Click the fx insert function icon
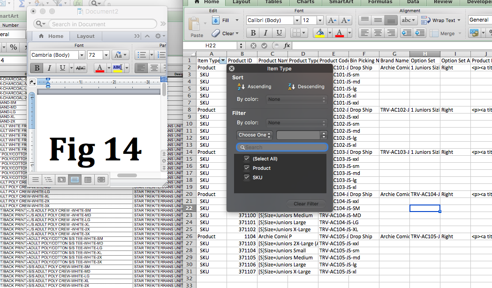Screen dimensions: 492x288 click(x=287, y=46)
